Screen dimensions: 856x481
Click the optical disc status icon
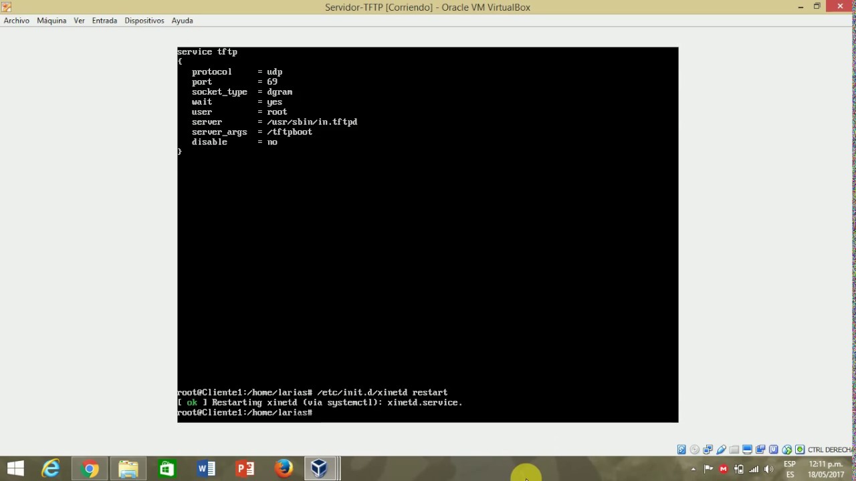[695, 450]
